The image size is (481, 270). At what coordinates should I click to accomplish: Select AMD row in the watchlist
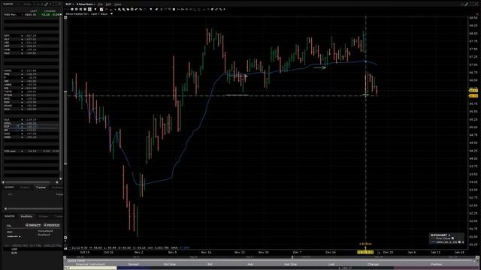pyautogui.click(x=31, y=137)
